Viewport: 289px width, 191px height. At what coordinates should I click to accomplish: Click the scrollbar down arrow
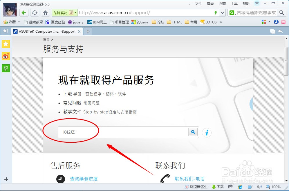coord(286,181)
